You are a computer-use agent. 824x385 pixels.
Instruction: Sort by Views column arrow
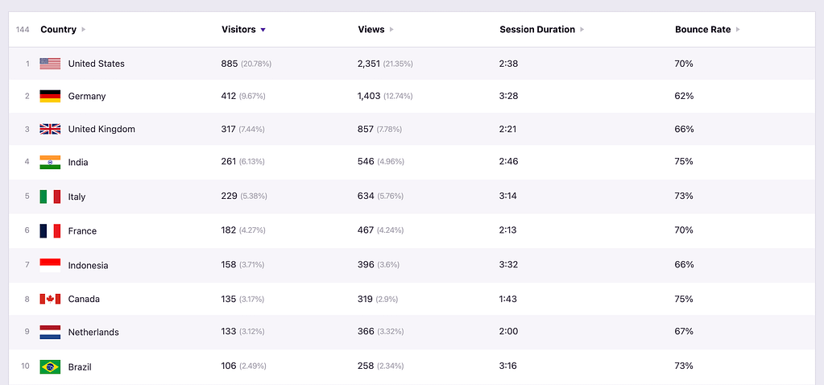coord(391,30)
